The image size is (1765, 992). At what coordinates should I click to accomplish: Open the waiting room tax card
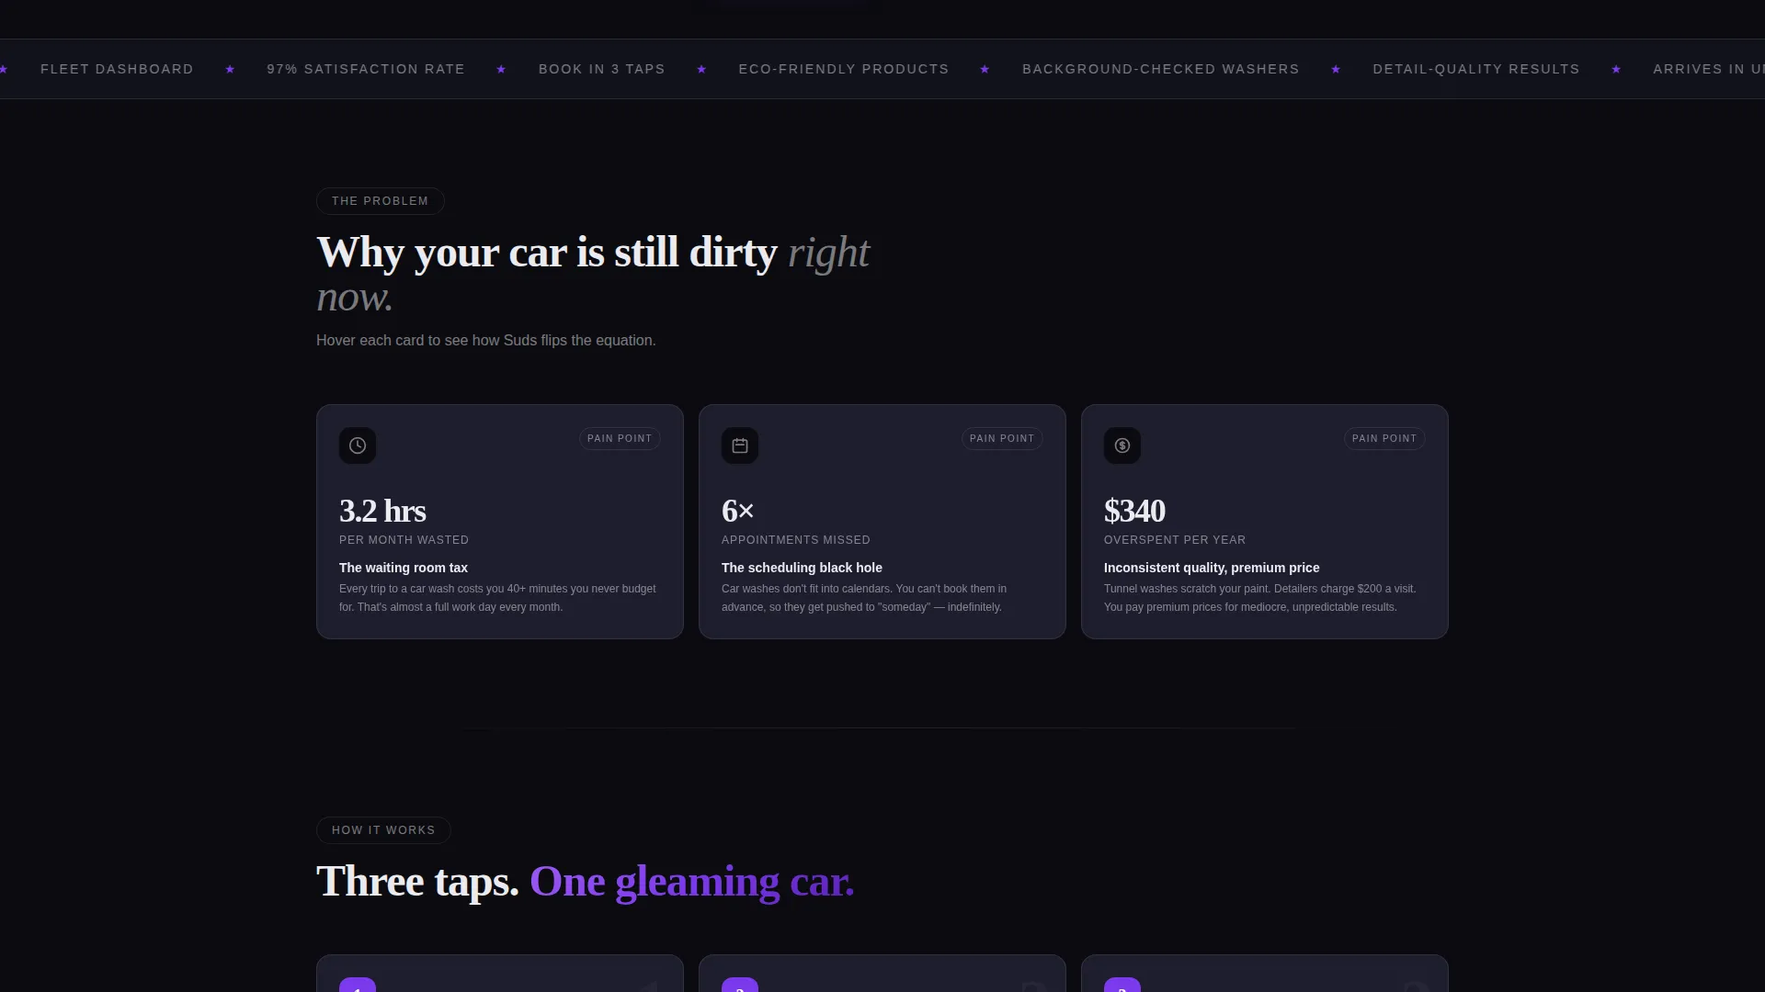(x=500, y=522)
